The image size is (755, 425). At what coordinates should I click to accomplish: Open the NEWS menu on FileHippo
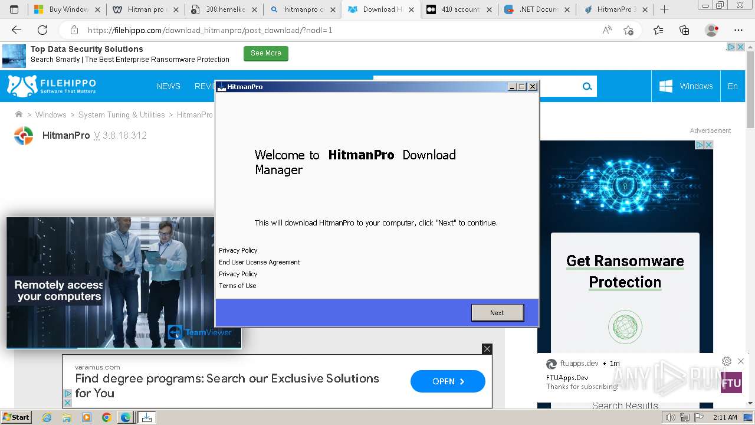coord(169,86)
